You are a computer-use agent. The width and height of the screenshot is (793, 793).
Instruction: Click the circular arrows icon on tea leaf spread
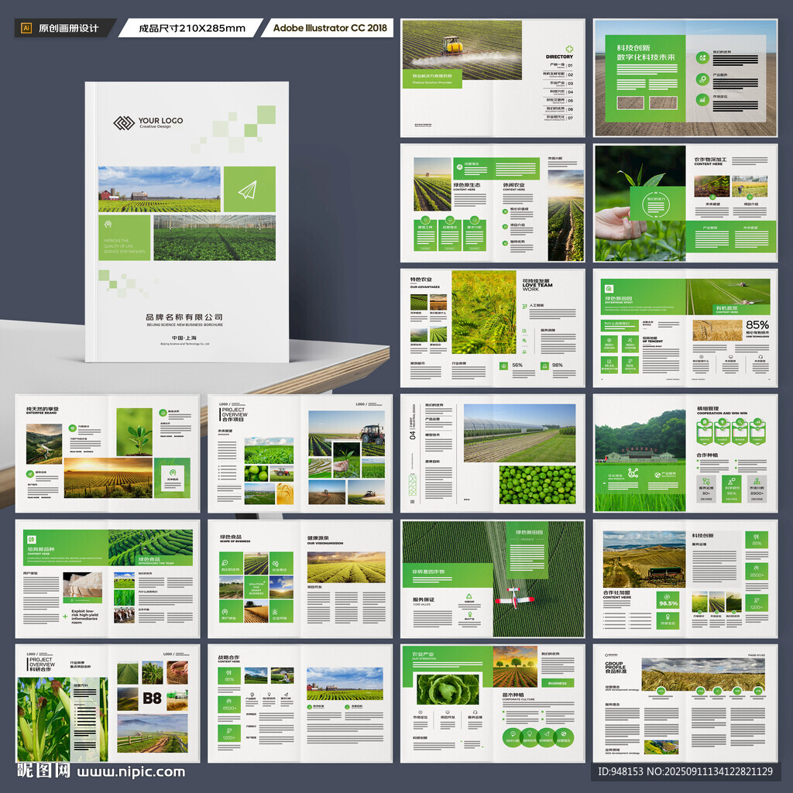(656, 204)
